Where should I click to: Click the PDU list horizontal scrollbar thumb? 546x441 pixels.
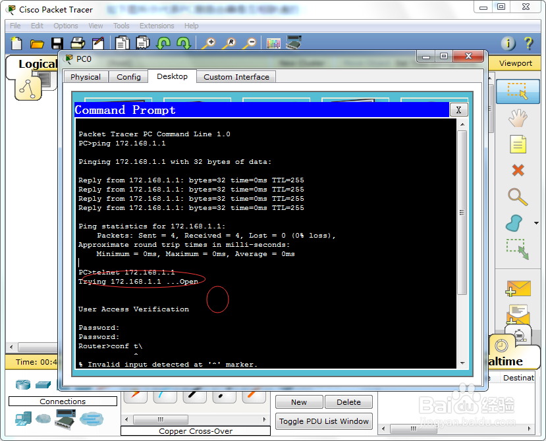pos(414,428)
